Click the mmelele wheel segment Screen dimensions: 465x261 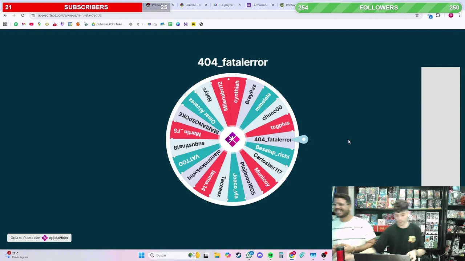(x=263, y=102)
